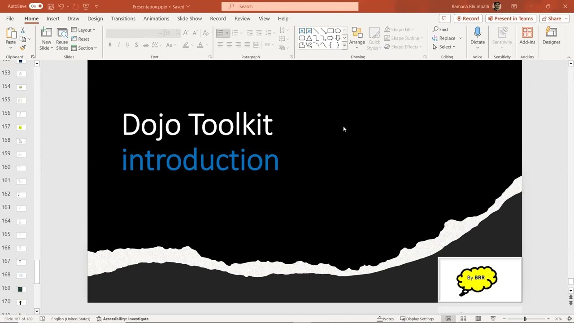This screenshot has height=323, width=574.
Task: Click the Find button
Action: point(440,30)
